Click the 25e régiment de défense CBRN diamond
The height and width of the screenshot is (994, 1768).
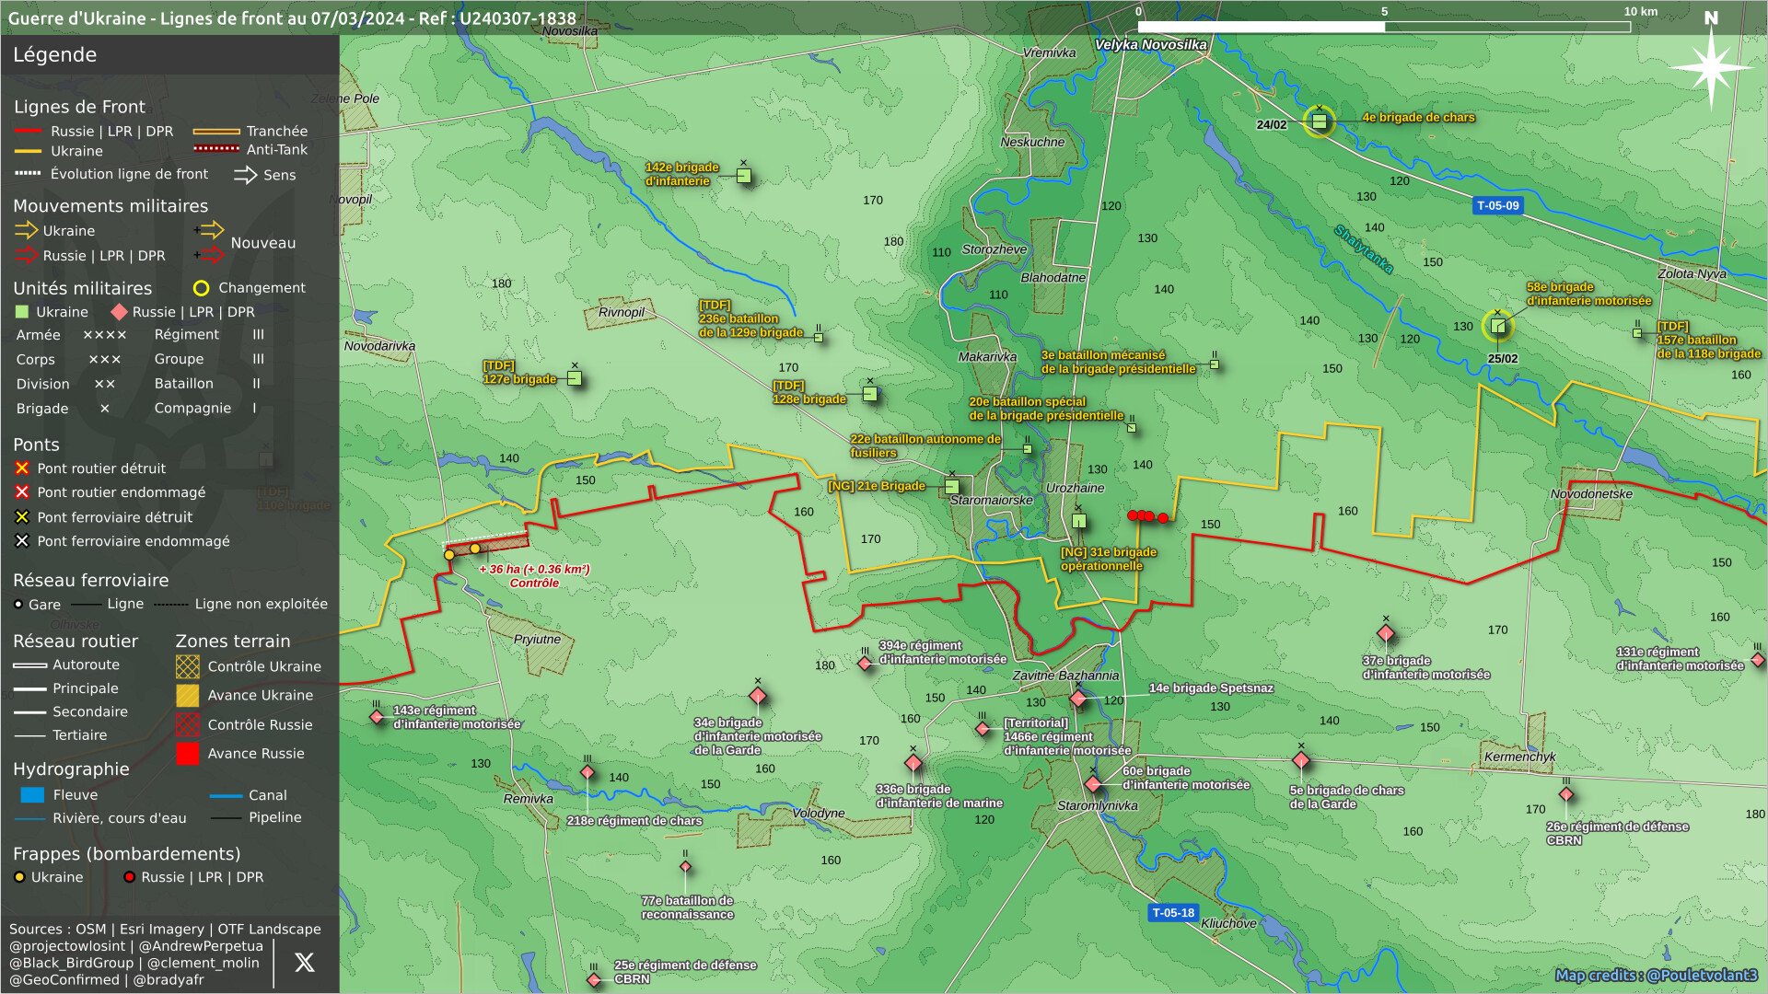(x=594, y=979)
